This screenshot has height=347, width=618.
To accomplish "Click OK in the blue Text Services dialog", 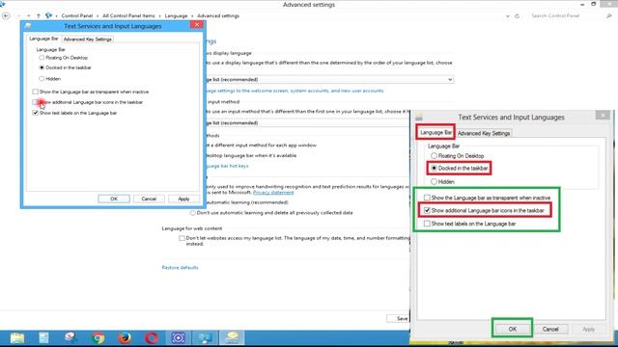I will 114,199.
